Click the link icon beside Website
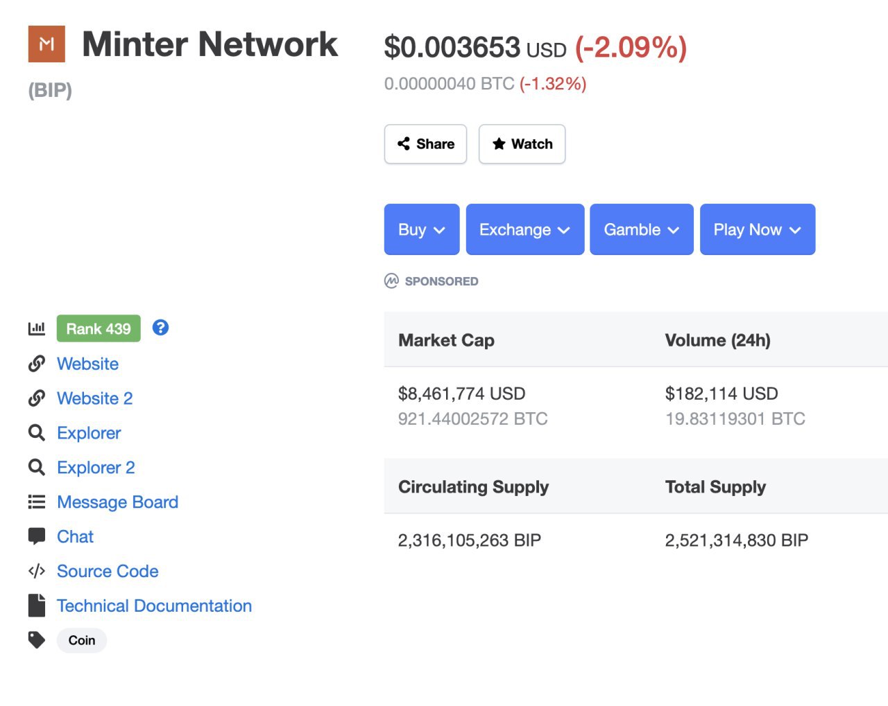 point(37,364)
